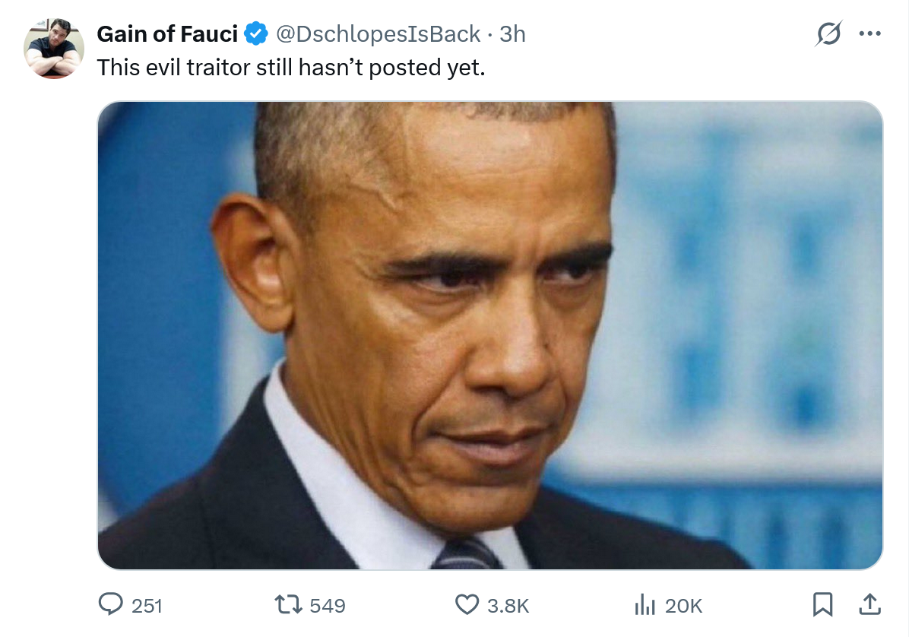Click the 3.8K likes count
This screenshot has width=909, height=637.
[508, 606]
